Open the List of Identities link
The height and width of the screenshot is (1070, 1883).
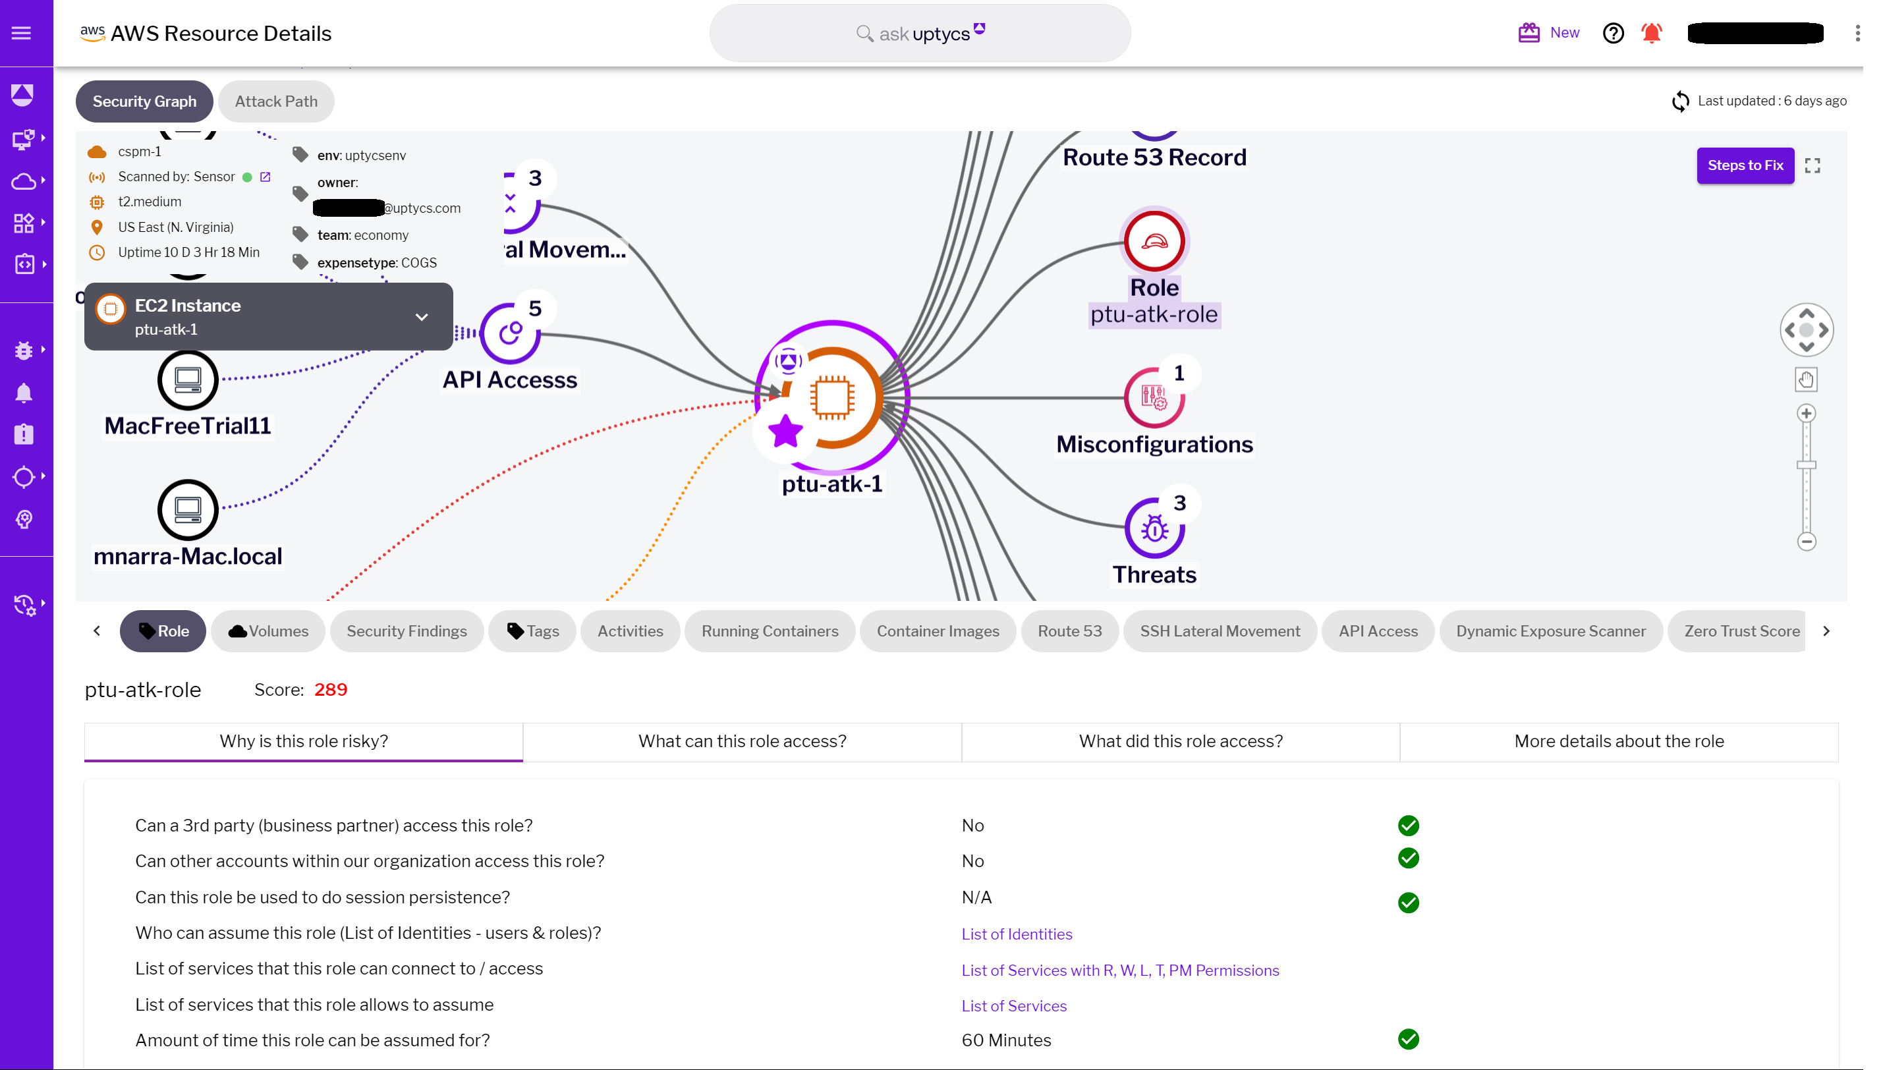(1017, 934)
